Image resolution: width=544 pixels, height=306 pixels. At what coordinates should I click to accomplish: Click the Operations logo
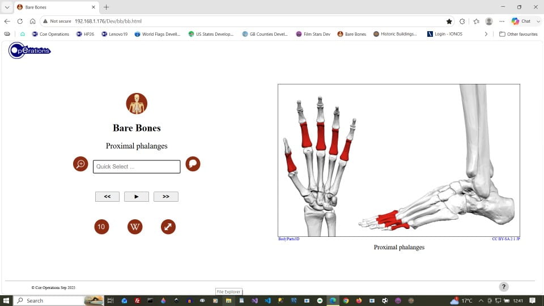[x=29, y=50]
